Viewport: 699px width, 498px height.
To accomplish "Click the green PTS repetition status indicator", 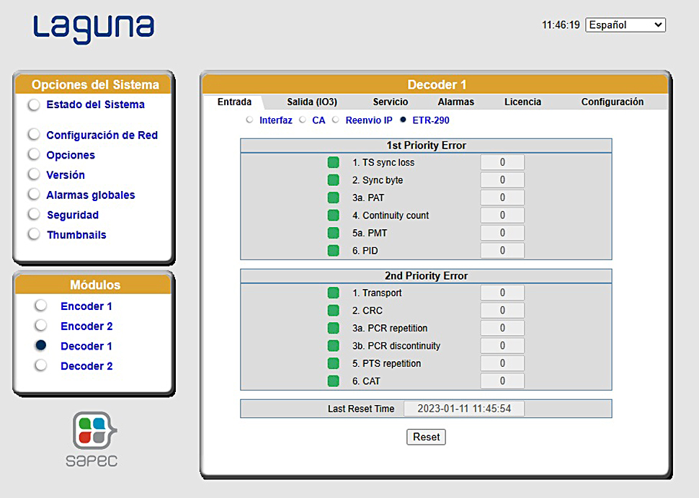I will (334, 363).
